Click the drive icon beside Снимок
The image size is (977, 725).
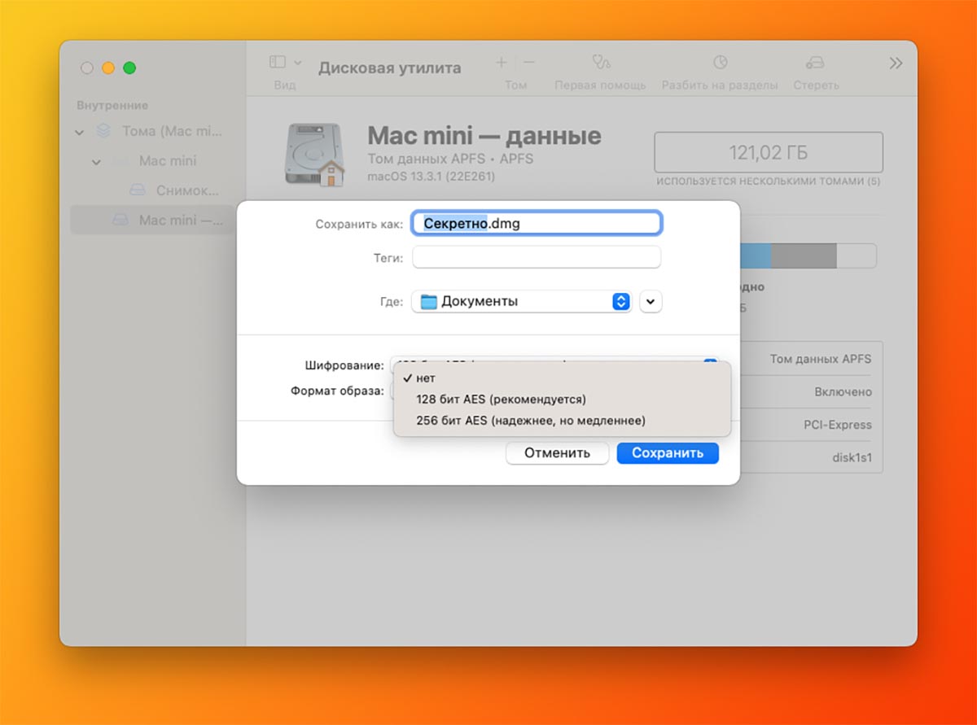[138, 190]
